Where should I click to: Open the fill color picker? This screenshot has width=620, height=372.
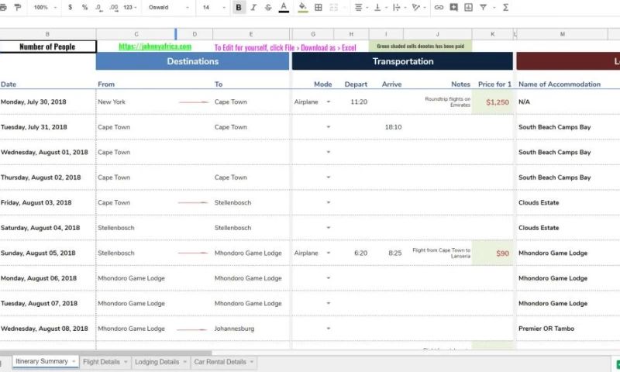(302, 7)
